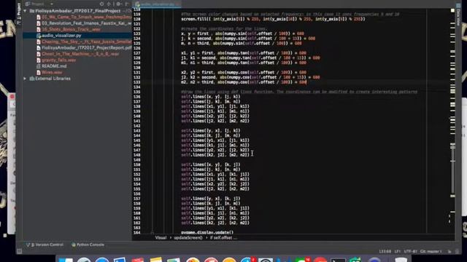Click 'self.lines([x, y], [j, k])' on line 136
Screen dimensions: 467x262
211,97
